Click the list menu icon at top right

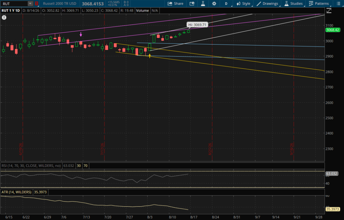(x=338, y=3)
